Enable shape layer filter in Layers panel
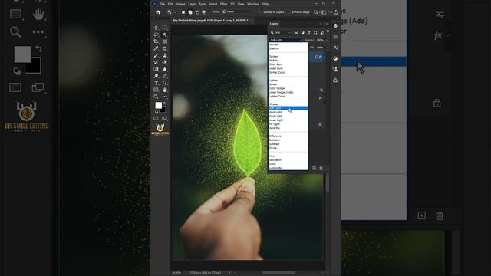 point(315,32)
